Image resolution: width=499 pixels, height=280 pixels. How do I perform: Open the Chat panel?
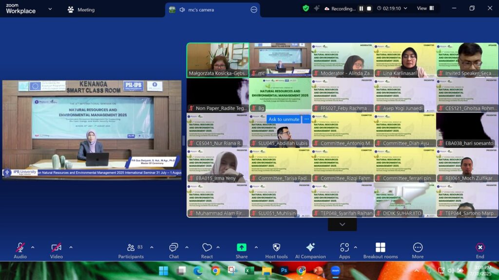click(x=173, y=248)
